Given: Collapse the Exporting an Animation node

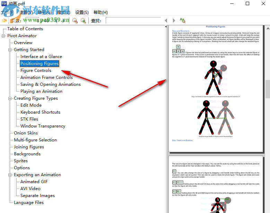Looking at the screenshot, I should 10,175.
